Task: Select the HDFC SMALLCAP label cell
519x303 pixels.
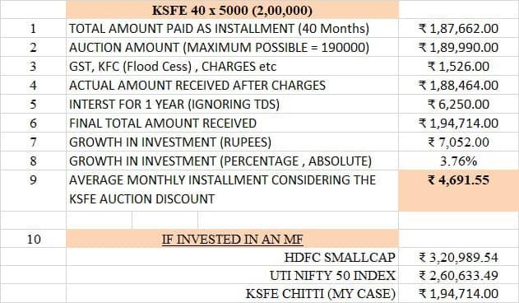Action: [233, 257]
